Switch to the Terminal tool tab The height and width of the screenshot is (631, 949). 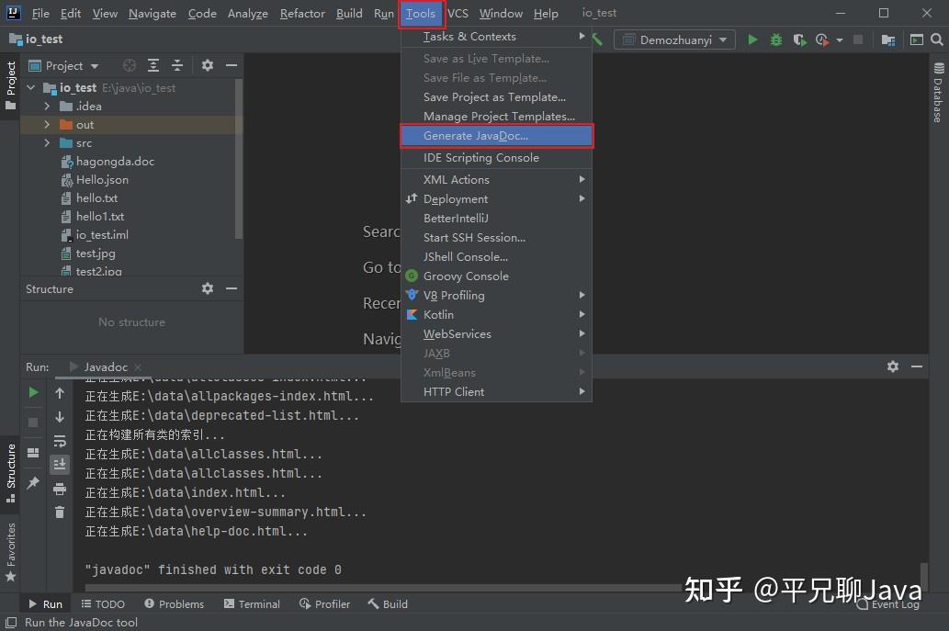coord(252,603)
